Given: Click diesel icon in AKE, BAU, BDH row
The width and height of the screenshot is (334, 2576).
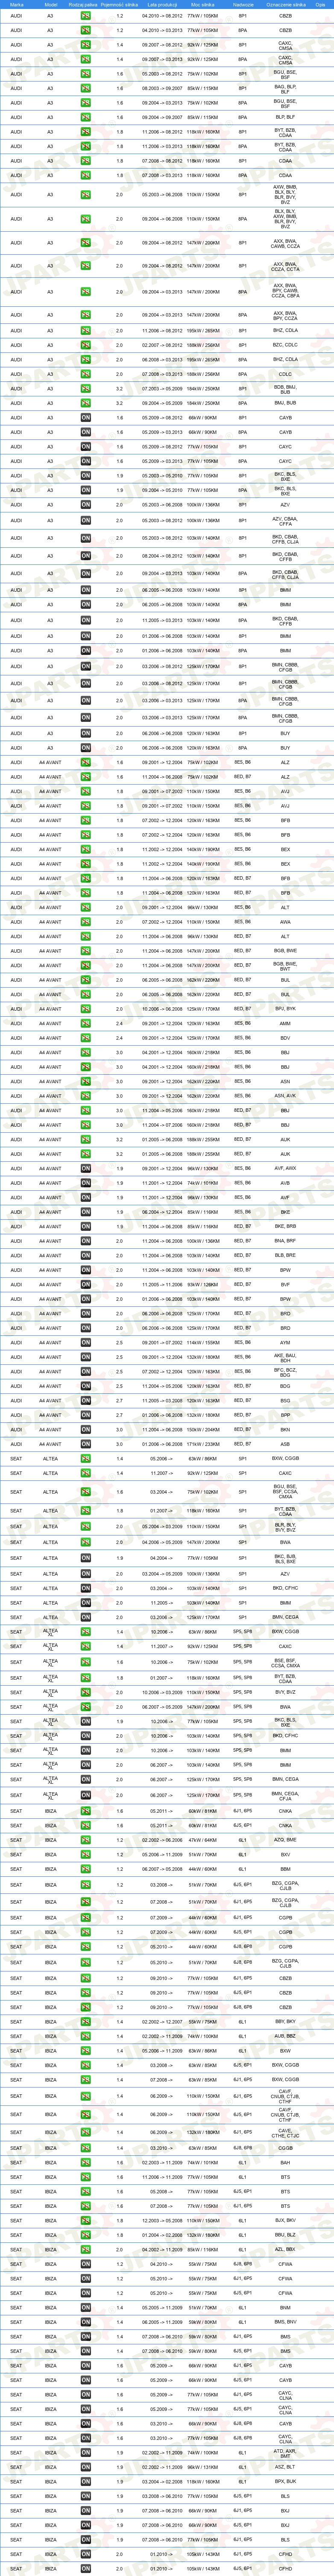Looking at the screenshot, I should coord(85,1357).
